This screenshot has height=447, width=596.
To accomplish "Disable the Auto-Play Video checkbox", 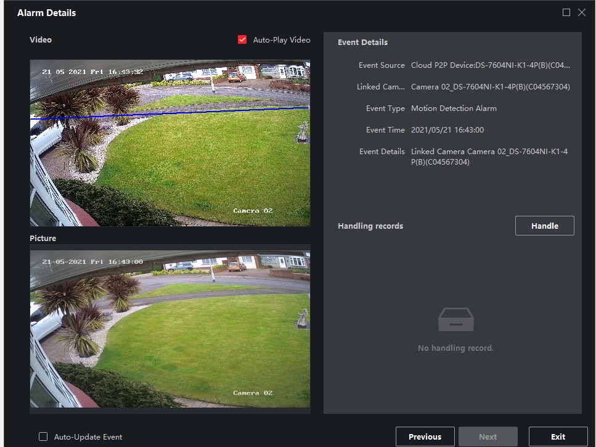I will click(x=242, y=40).
